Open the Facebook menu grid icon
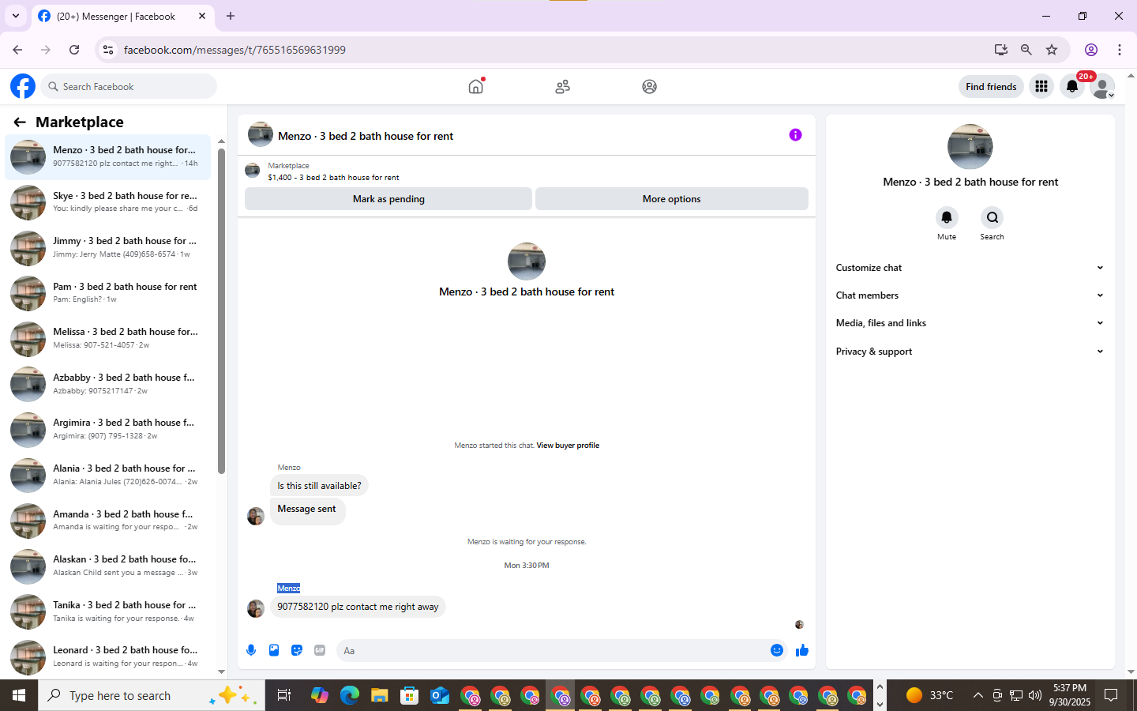Viewport: 1137px width, 711px height. click(1041, 87)
